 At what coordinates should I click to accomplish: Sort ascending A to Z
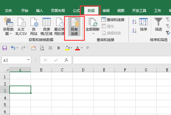134,22
